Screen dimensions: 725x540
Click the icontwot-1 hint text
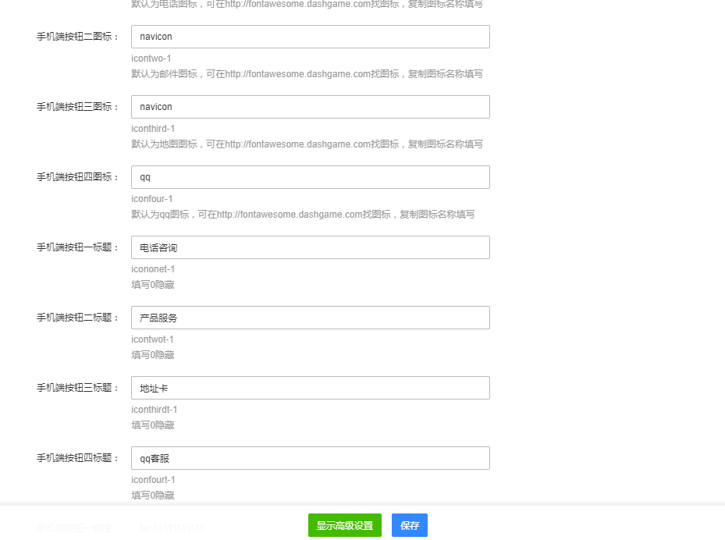153,339
